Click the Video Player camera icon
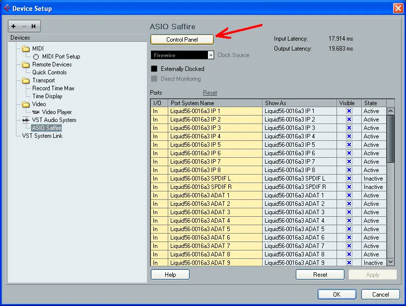 (36, 112)
